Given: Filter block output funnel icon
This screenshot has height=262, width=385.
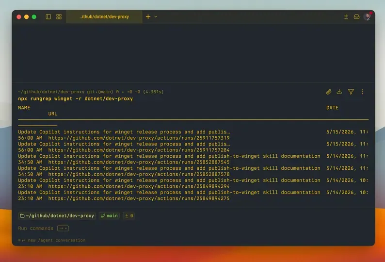Looking at the screenshot, I should (351, 92).
